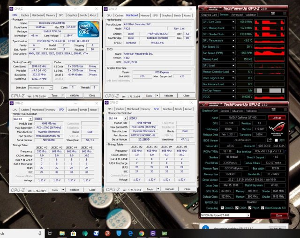300x238 pixels.
Task: Open Task View from the taskbar
Action: tap(50, 233)
